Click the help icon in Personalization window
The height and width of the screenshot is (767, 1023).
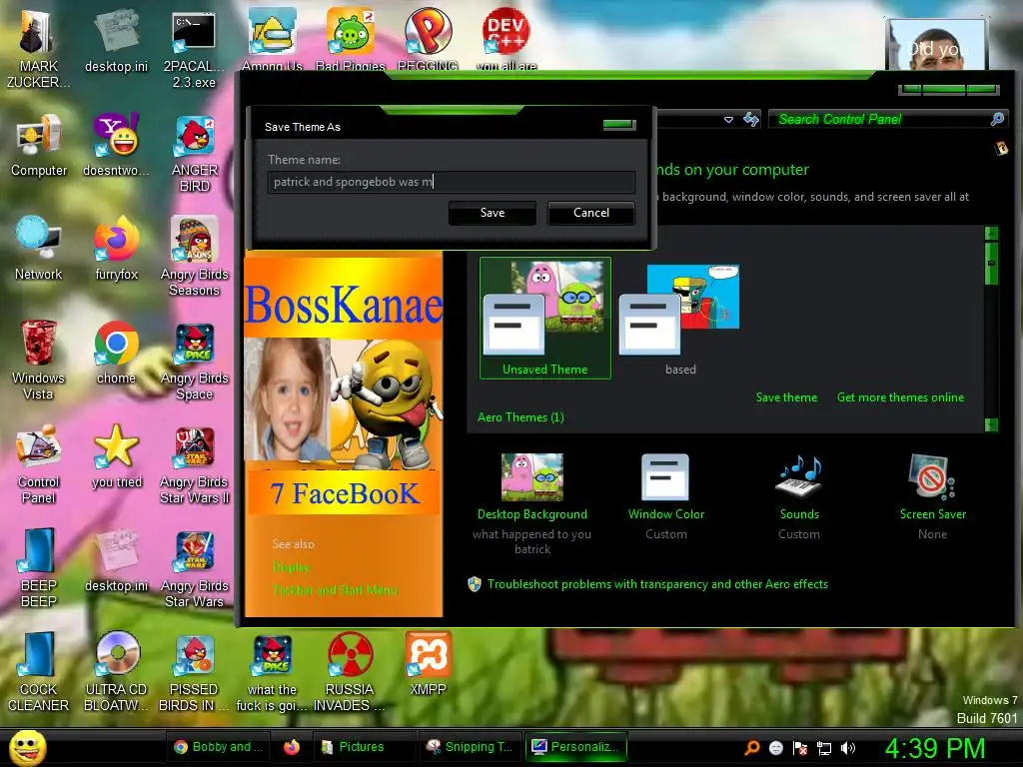tap(1001, 149)
